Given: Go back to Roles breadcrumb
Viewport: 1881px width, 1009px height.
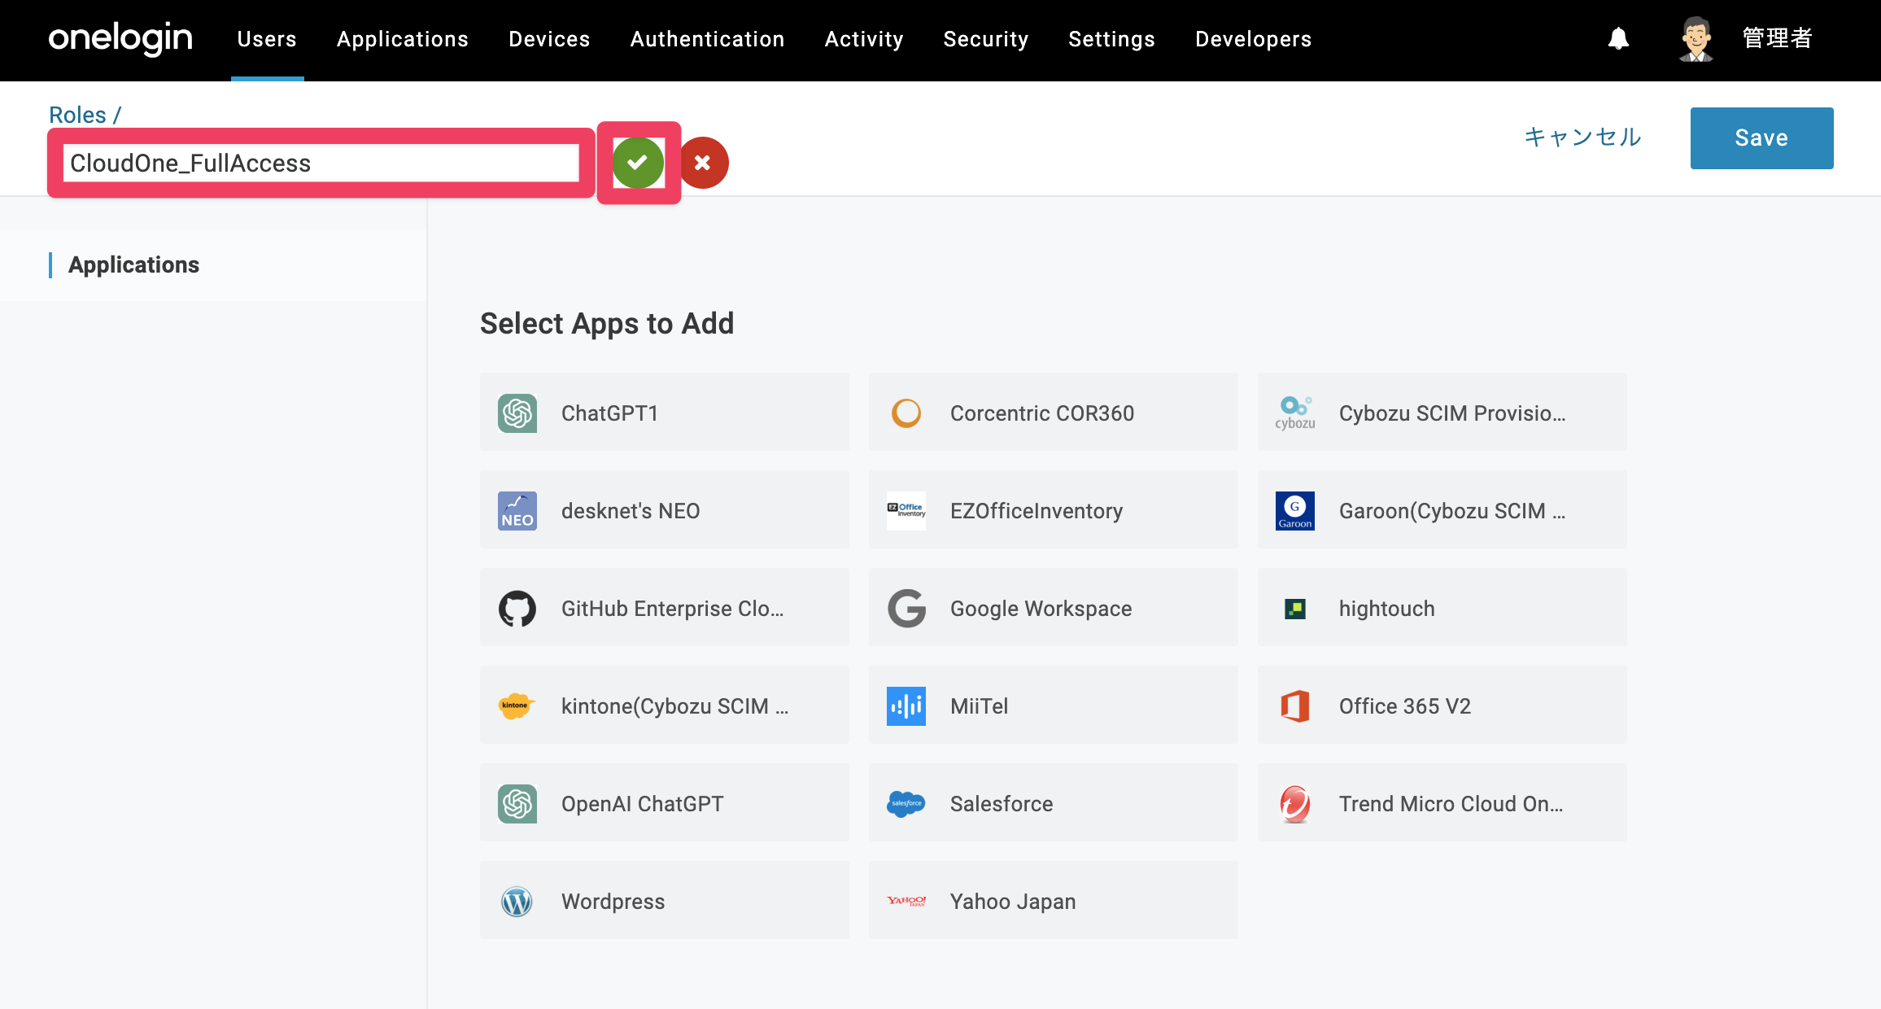Looking at the screenshot, I should click(x=77, y=115).
